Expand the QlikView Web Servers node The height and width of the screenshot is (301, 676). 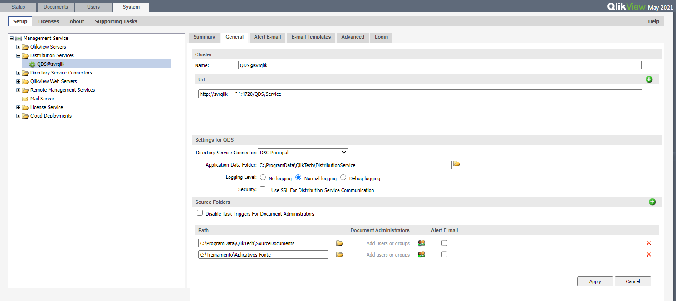tap(18, 82)
